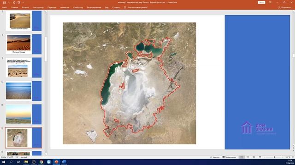Select slide 7 thumbnail with sand dune
This screenshot has height=165, width=295.
[x=24, y=21]
